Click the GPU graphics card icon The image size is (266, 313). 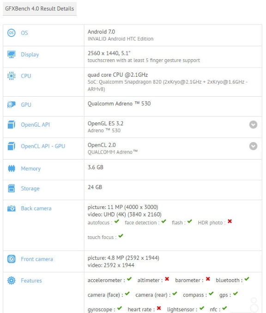[12, 104]
